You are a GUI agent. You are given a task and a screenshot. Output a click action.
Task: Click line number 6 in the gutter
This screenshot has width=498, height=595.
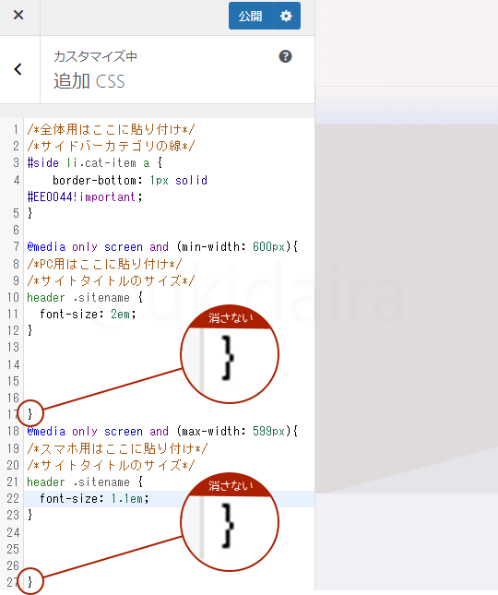(16, 230)
